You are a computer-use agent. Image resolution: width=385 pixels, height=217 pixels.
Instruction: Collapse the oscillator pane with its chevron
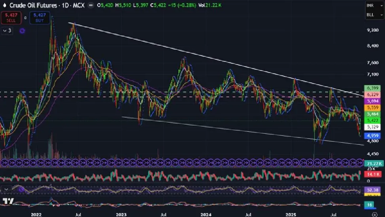6,189
